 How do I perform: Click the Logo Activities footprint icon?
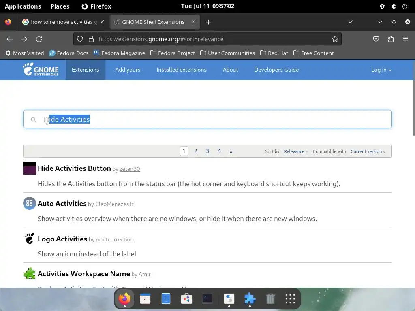coord(29,239)
